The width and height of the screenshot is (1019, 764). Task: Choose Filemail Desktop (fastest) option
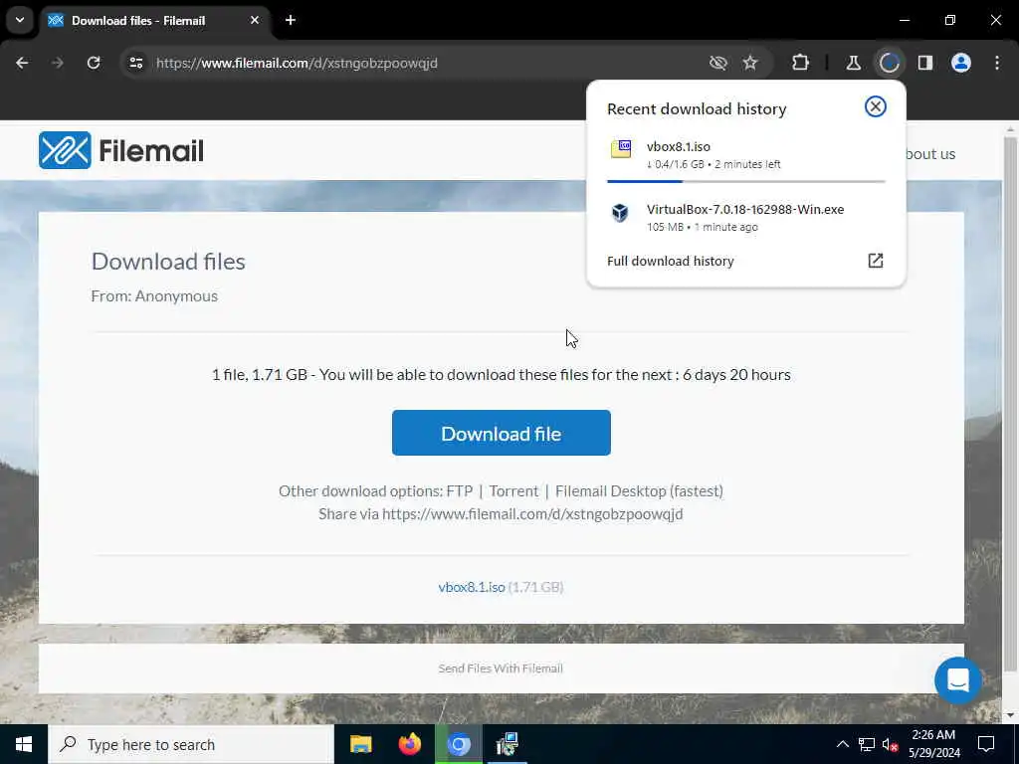639,491
